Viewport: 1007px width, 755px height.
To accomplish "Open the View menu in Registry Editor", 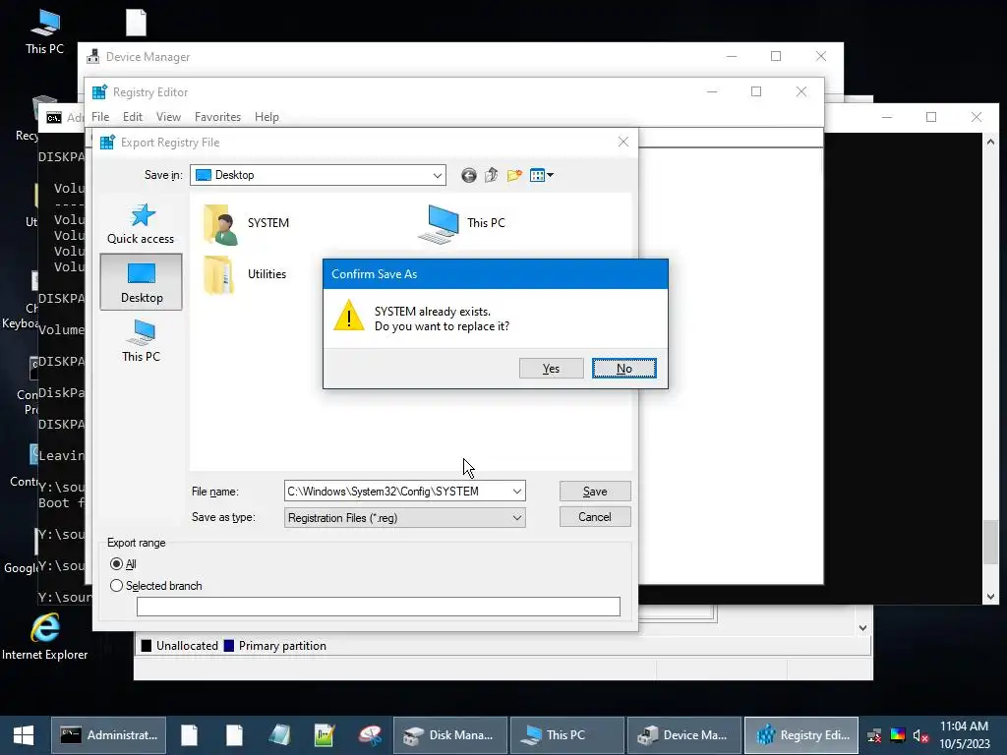I will [168, 117].
